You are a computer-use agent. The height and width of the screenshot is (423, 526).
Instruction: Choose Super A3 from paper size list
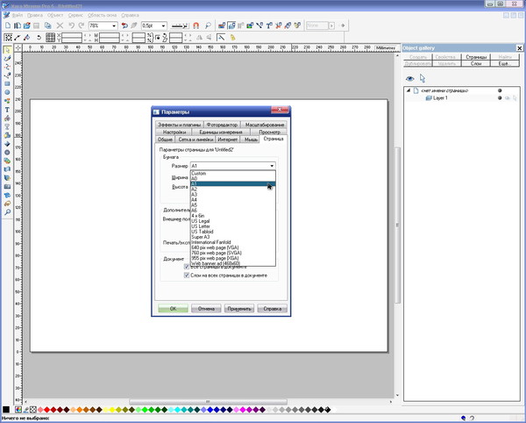click(x=233, y=237)
